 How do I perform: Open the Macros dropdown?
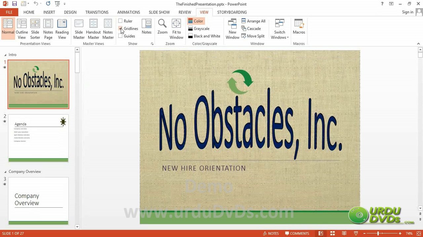(x=299, y=27)
